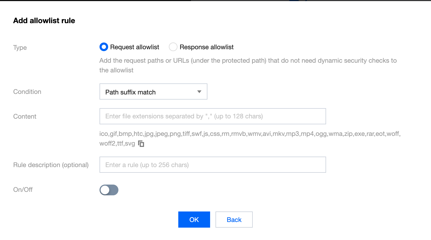Click the 'Add allowlist rule' heading

coord(44,21)
